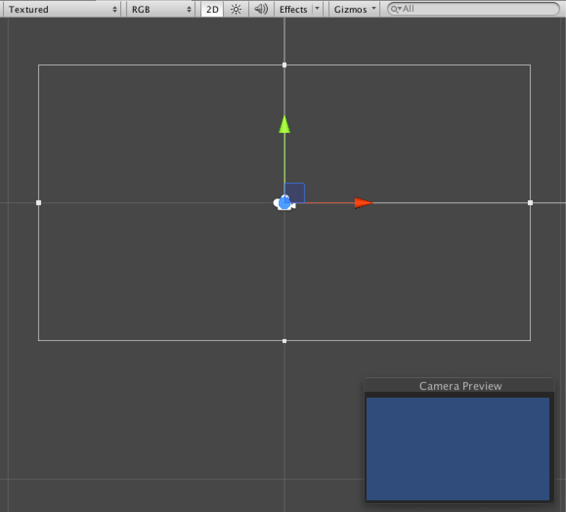566x512 pixels.
Task: Open the Gizmos dropdown
Action: tap(353, 9)
